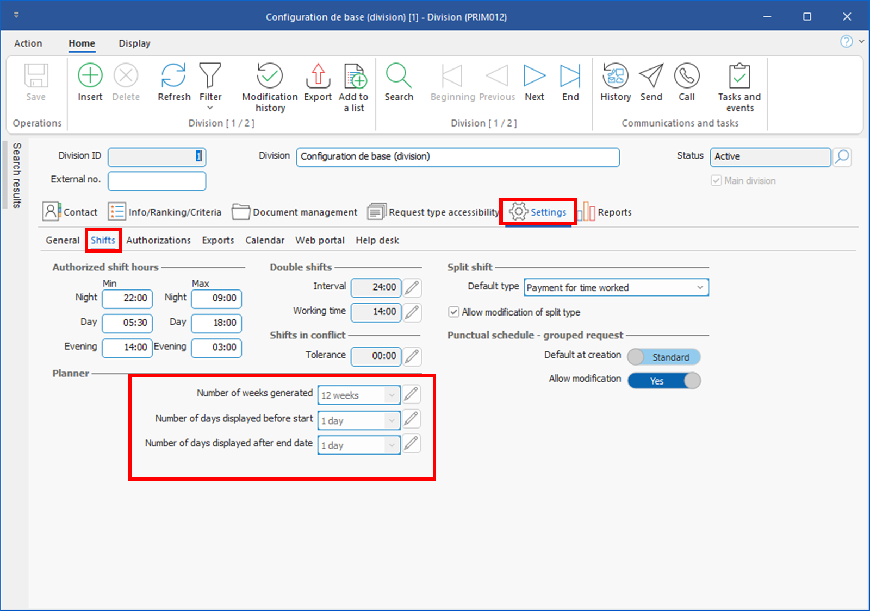Viewport: 870px width, 611px height.
Task: Click the Insert icon in ribbon
Action: (x=90, y=76)
